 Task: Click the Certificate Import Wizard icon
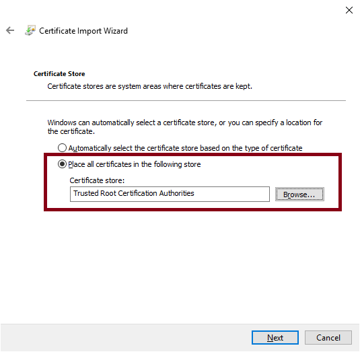(30, 30)
